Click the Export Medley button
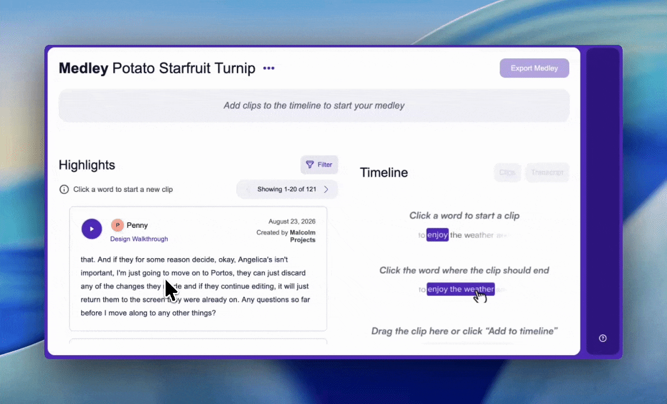Image resolution: width=667 pixels, height=404 pixels. [534, 68]
